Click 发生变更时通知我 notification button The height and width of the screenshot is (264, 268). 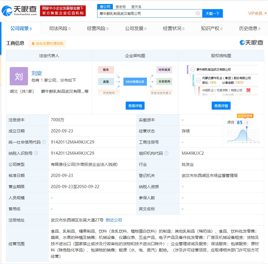[47, 44]
